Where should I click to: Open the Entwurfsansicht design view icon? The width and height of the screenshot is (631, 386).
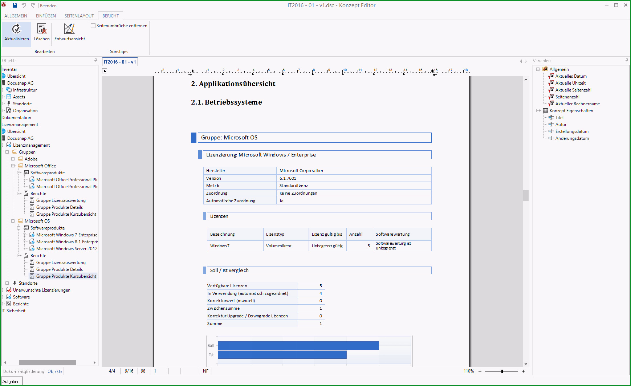click(x=69, y=28)
